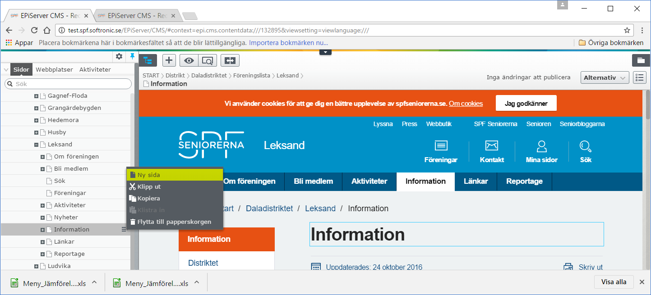The height and width of the screenshot is (295, 651).
Task: Expand the Grangärdebygden tree node
Action: 37,108
